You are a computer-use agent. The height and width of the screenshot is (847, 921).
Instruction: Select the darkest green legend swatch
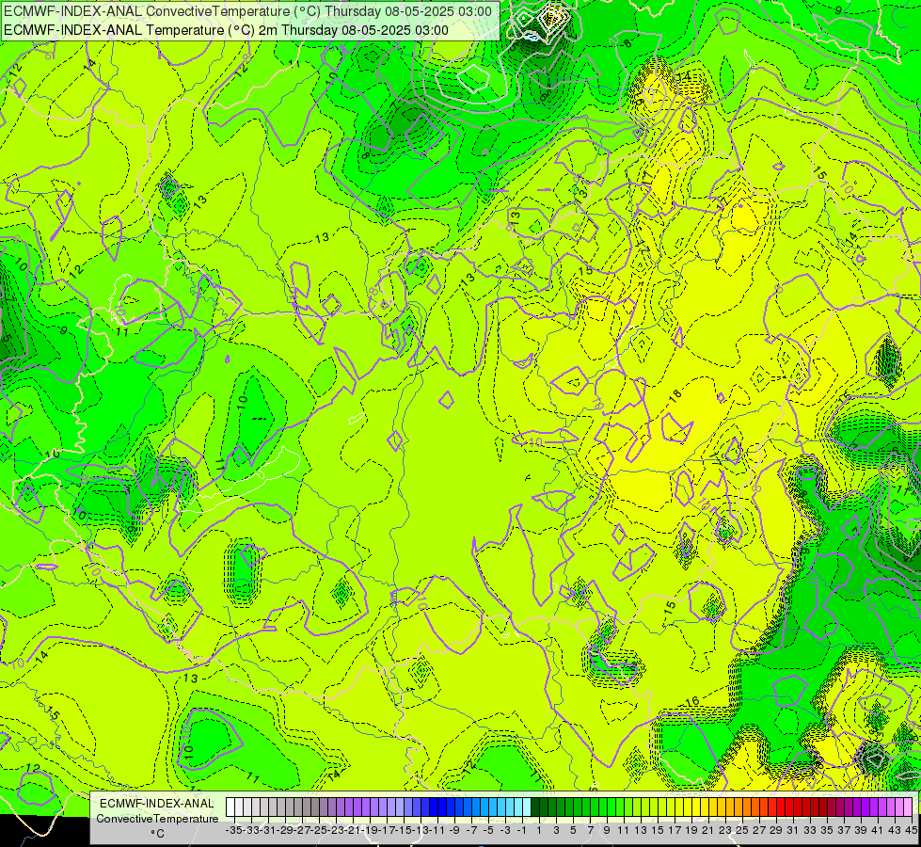[x=535, y=807]
